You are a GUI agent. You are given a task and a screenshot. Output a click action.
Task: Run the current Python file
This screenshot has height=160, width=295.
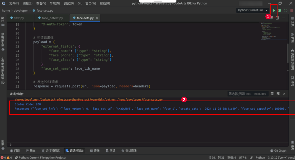(x=274, y=10)
